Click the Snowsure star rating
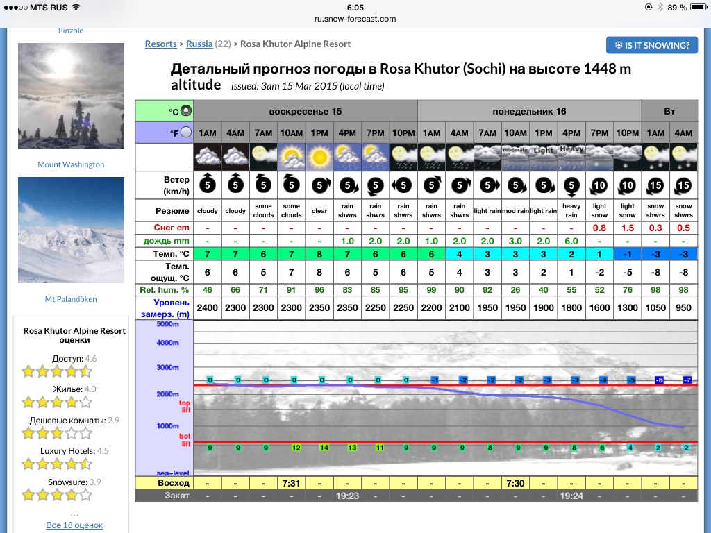This screenshot has width=711, height=533. (x=57, y=494)
